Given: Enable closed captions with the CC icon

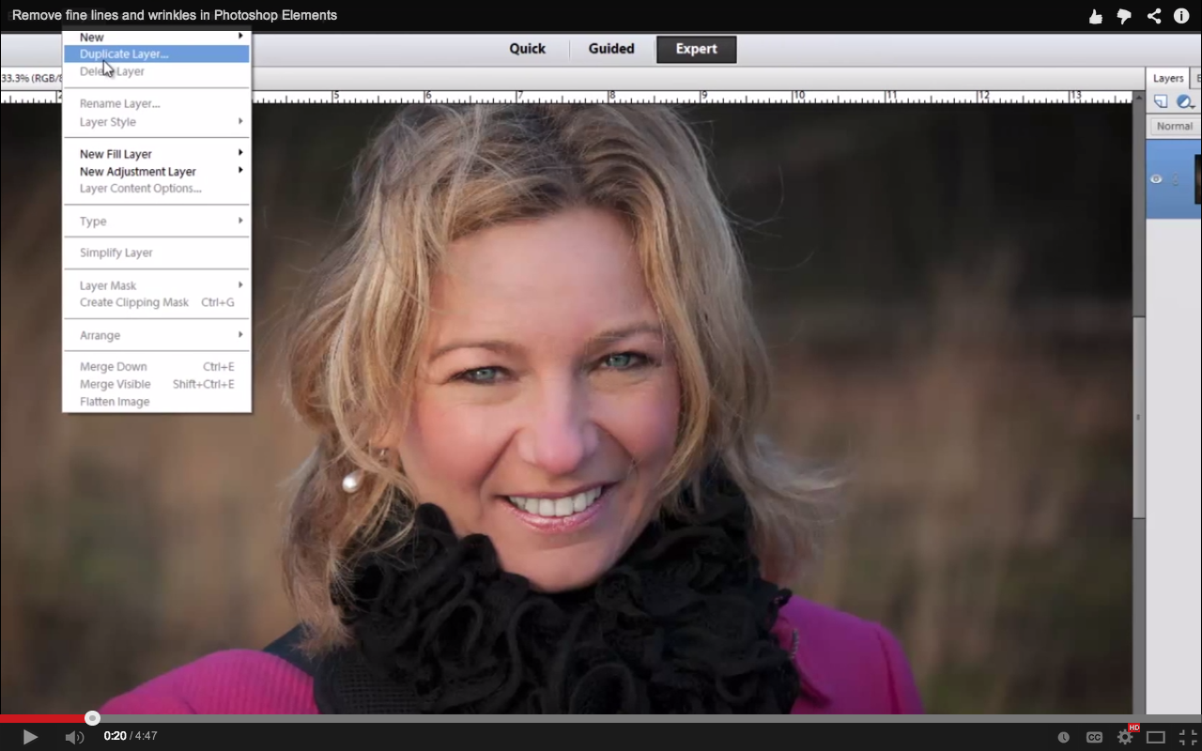Looking at the screenshot, I should coord(1095,737).
